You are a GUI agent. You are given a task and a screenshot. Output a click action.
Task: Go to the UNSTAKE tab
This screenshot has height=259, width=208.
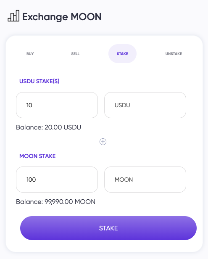[x=174, y=54]
